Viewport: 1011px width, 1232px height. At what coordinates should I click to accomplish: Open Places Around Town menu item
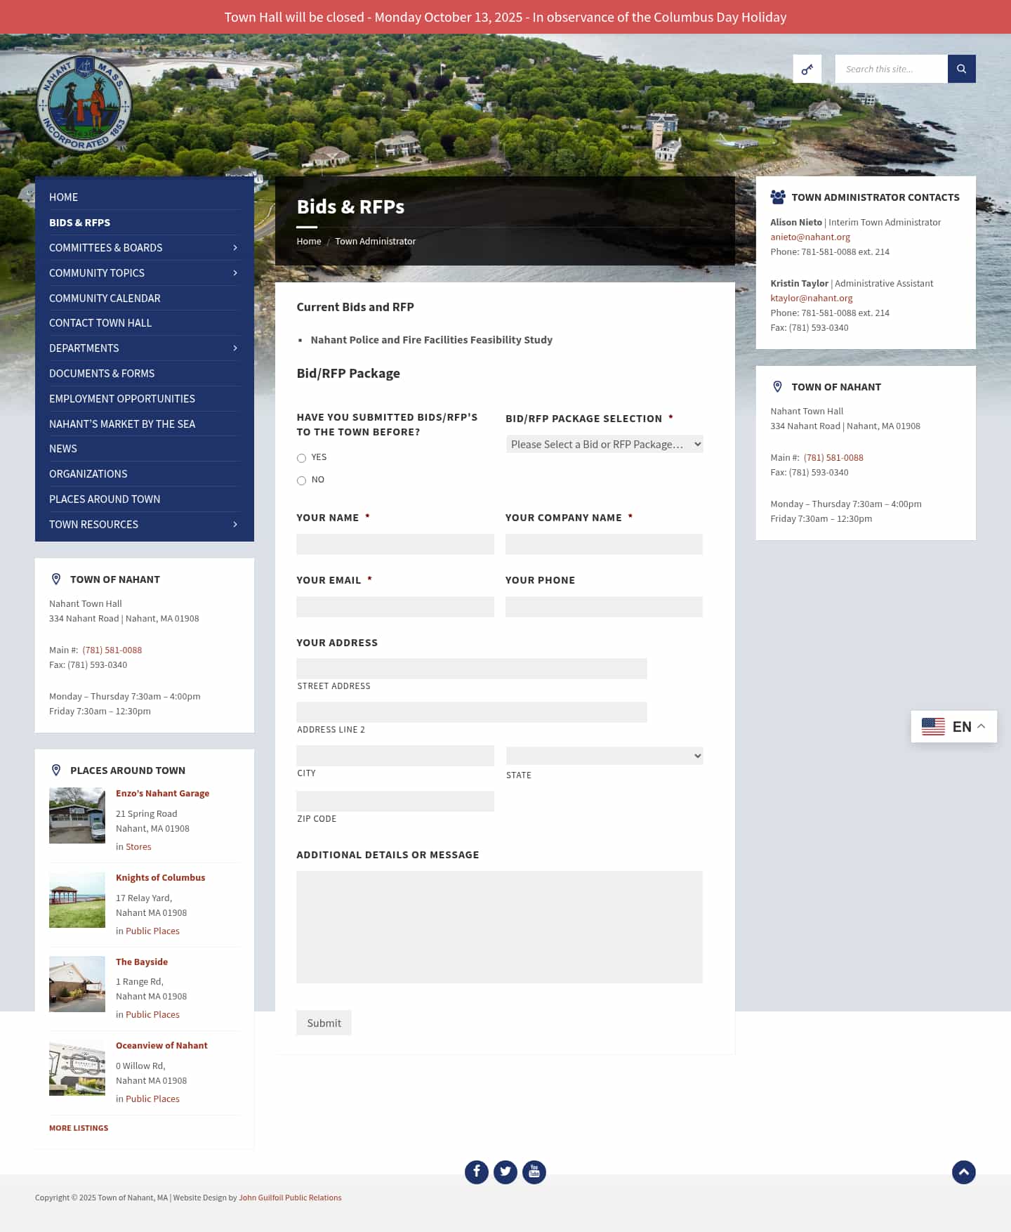(105, 499)
